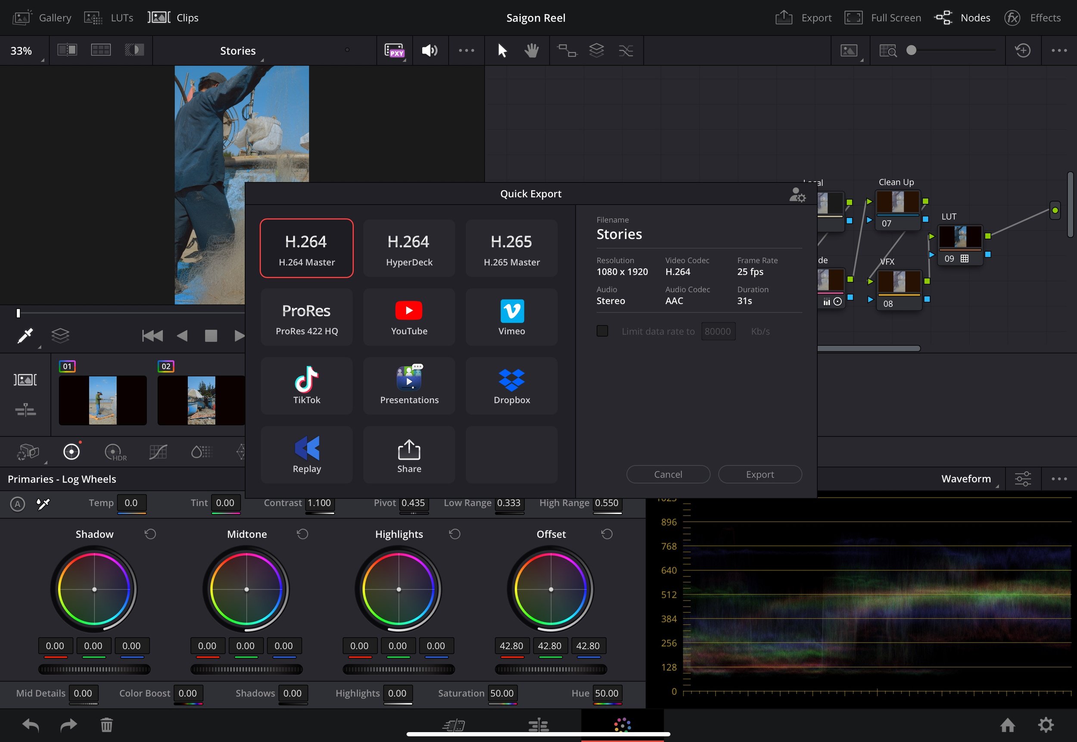Choose the Share export option
This screenshot has width=1077, height=742.
point(409,455)
